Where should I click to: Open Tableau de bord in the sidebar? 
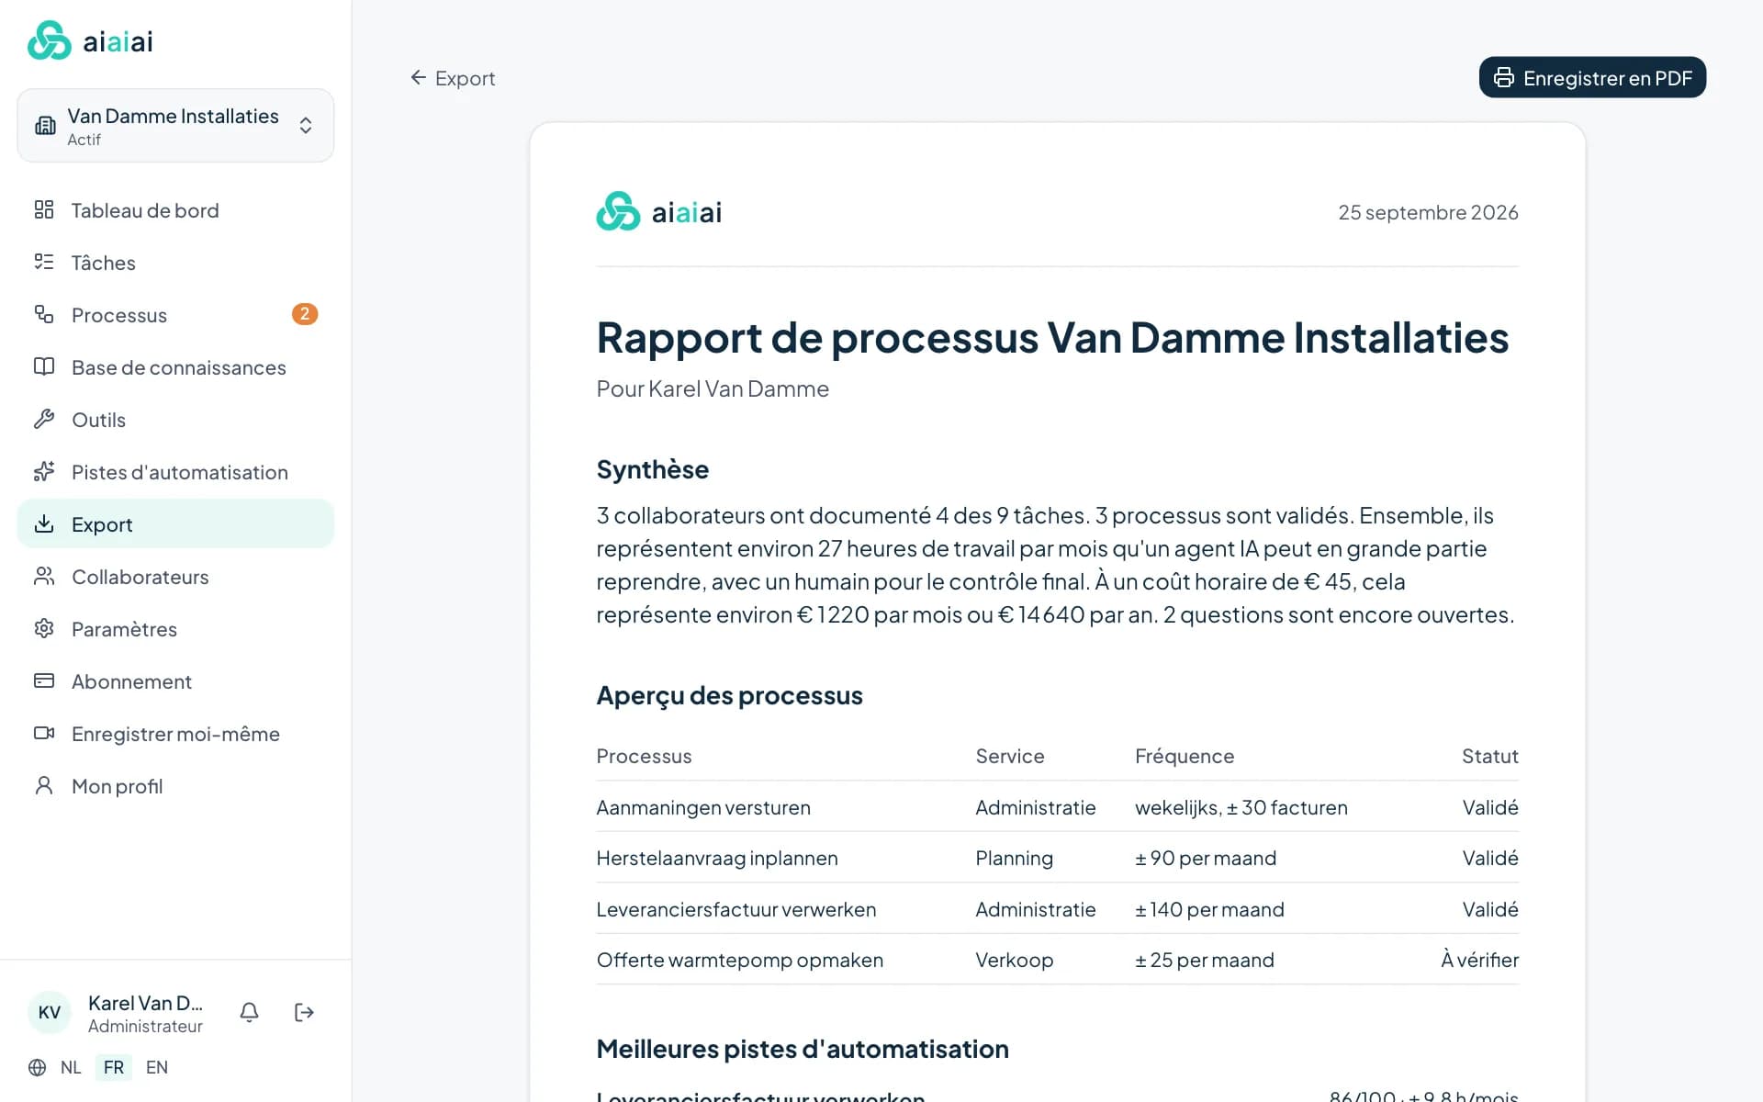[x=175, y=210]
